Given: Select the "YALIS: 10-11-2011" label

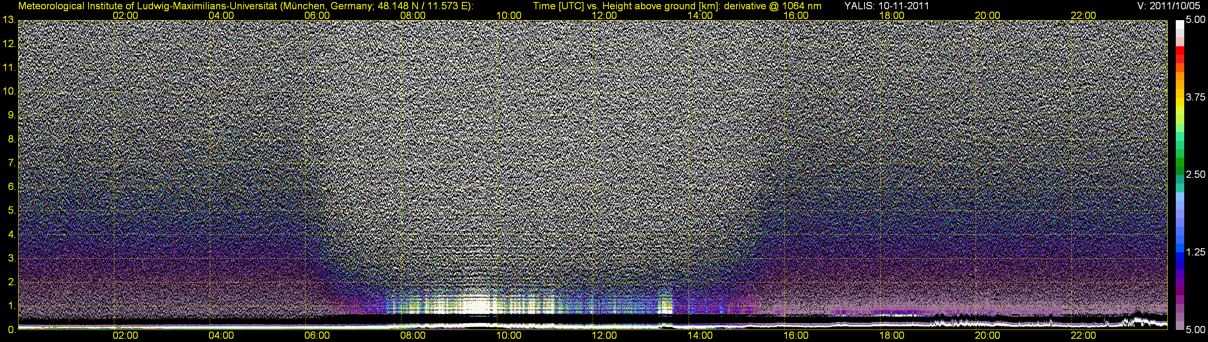Looking at the screenshot, I should (x=886, y=6).
